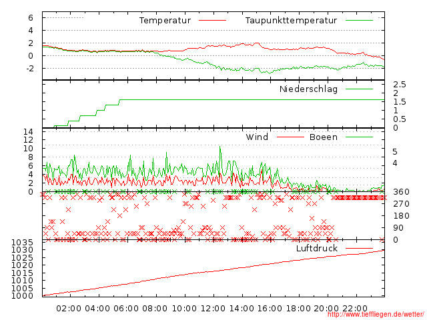
Task: Click the tallest green gust peak after 12:00
Action: coord(220,147)
